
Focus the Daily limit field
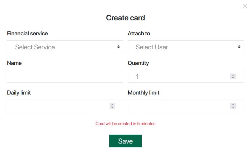click(x=57, y=106)
